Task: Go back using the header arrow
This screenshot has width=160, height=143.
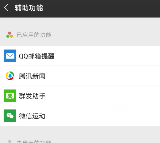Action: [x=6, y=8]
